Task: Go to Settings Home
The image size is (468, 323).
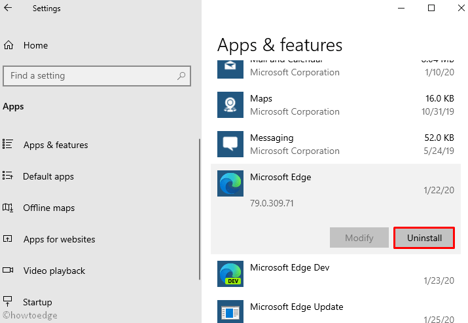Action: coord(35,45)
